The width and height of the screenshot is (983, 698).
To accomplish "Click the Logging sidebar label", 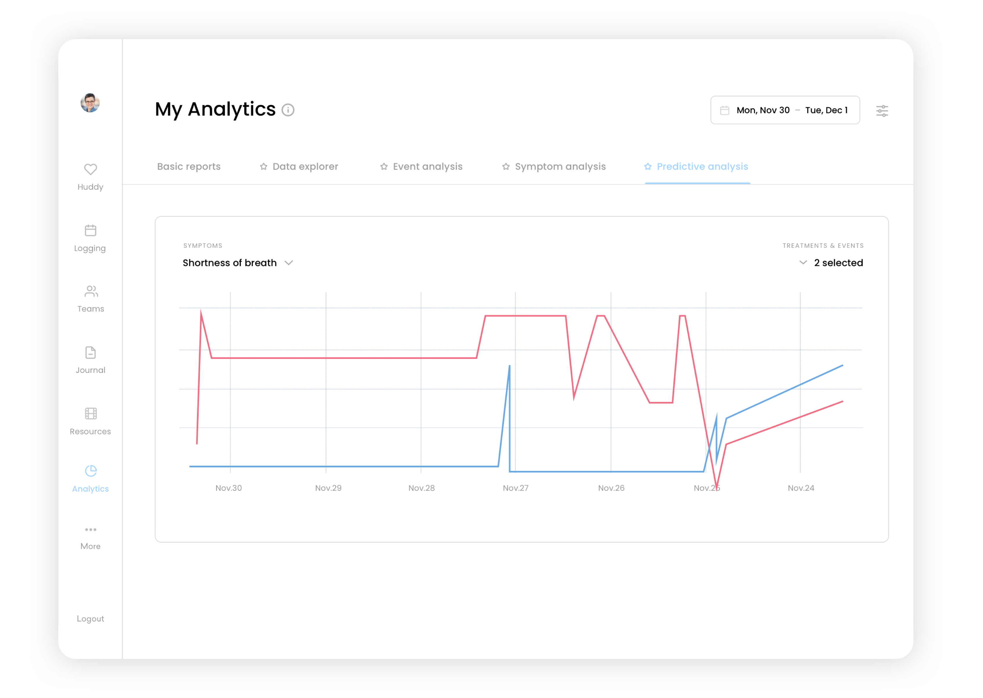I will click(x=90, y=248).
